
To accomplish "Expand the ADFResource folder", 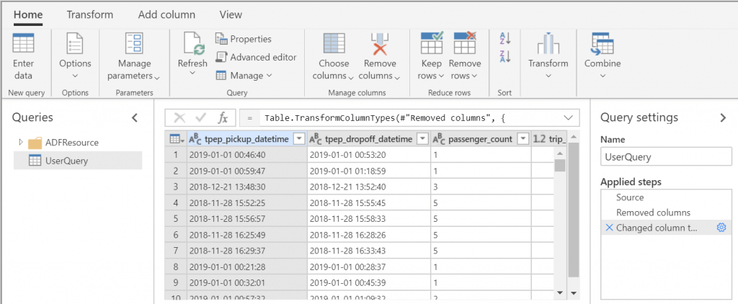I will pos(20,142).
